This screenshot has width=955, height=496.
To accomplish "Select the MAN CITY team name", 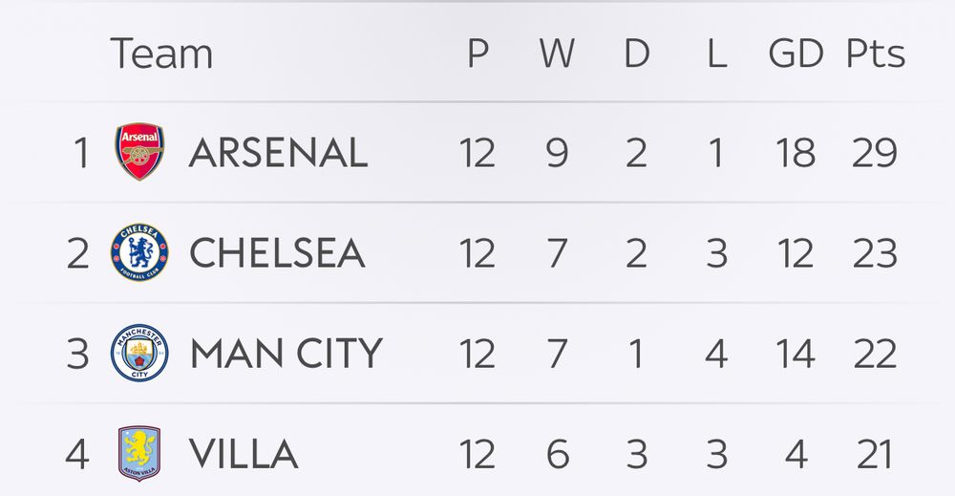I will click(x=286, y=354).
